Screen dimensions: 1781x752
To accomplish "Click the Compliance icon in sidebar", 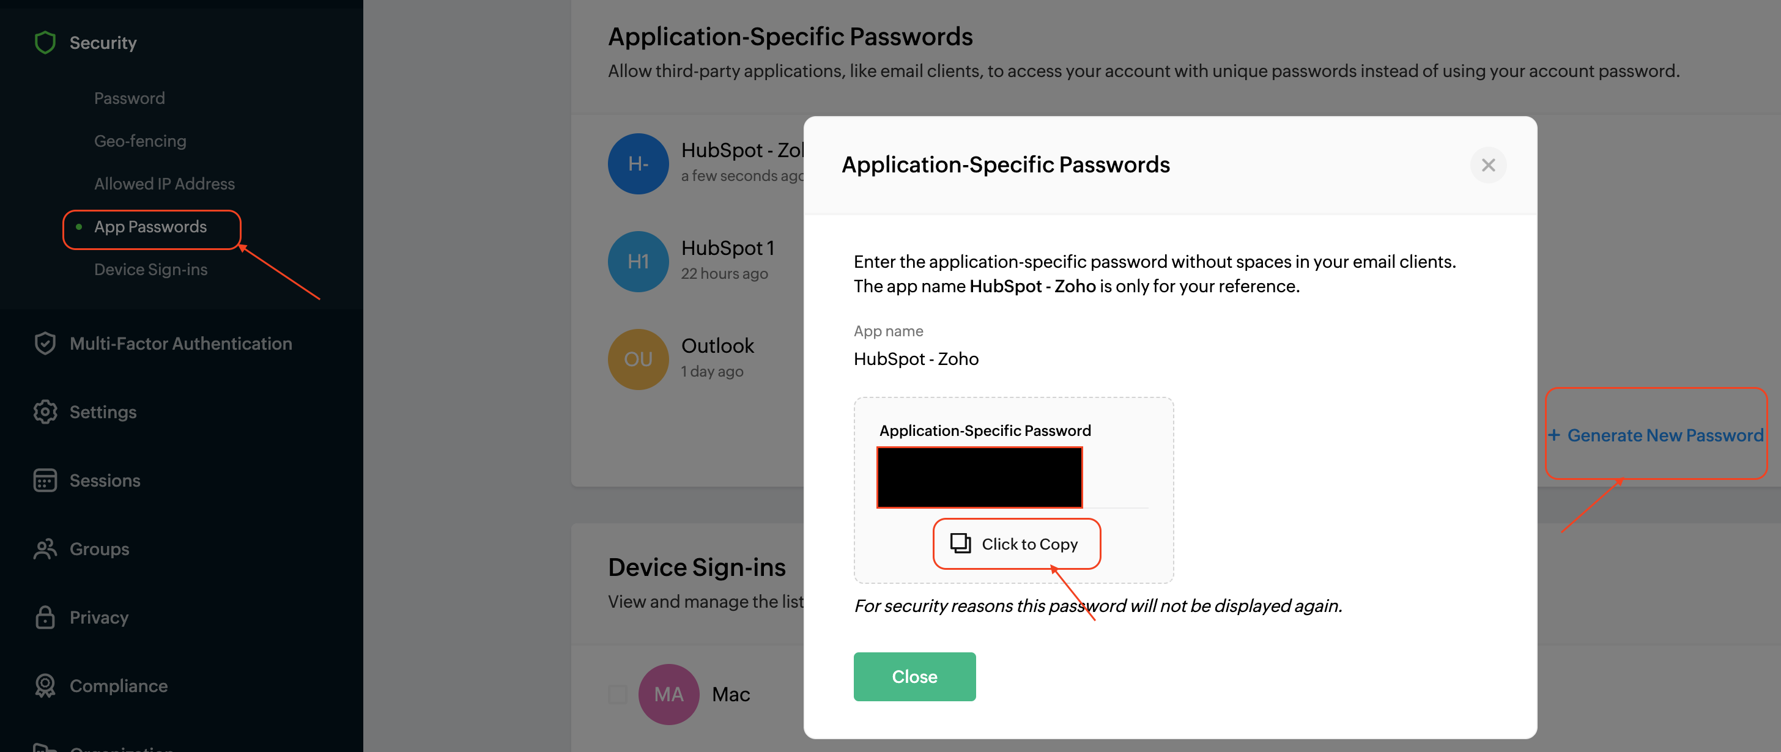I will (x=45, y=684).
